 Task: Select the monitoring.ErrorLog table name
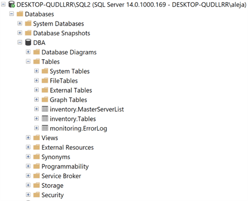point(78,128)
